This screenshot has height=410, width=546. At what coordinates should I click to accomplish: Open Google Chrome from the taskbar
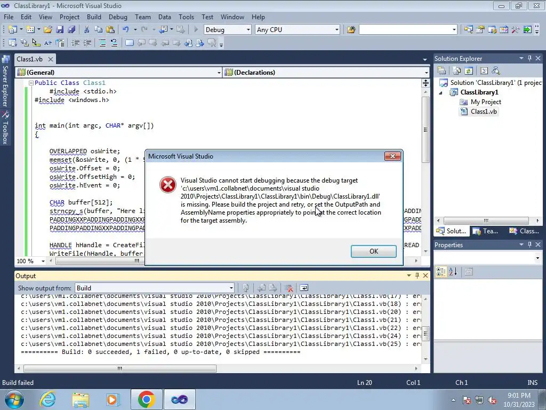pyautogui.click(x=146, y=399)
